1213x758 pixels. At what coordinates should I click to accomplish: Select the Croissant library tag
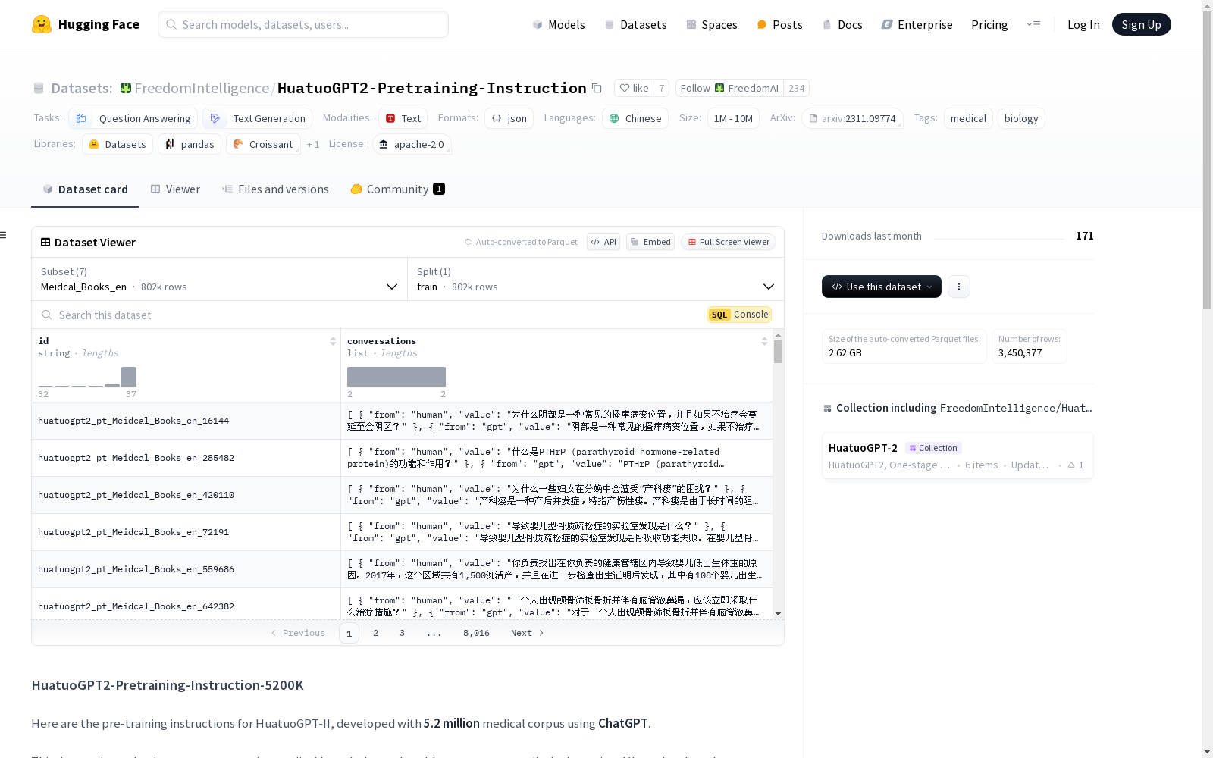pyautogui.click(x=263, y=144)
